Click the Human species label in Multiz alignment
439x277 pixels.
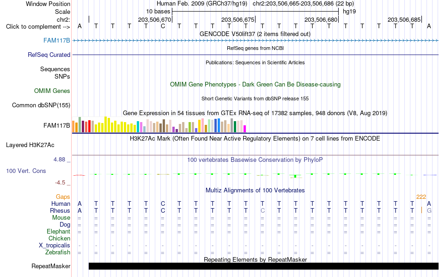(x=61, y=204)
